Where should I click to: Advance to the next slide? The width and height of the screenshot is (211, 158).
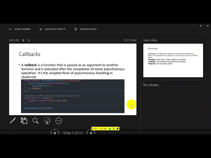pyautogui.click(x=91, y=132)
